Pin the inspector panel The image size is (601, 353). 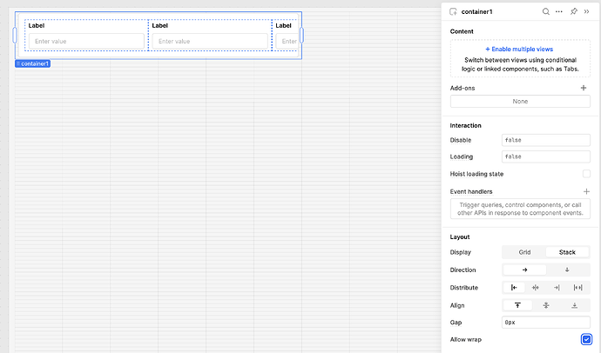point(574,11)
